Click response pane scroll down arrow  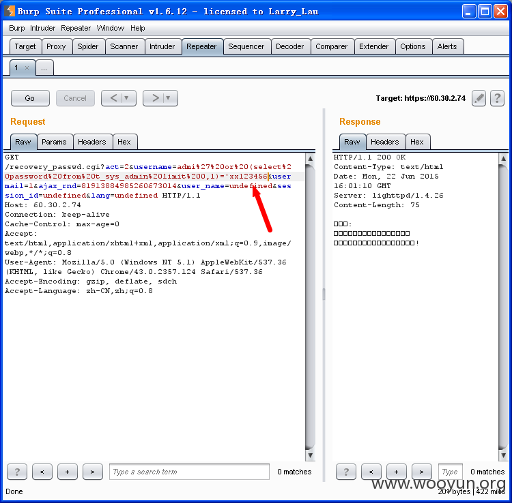coord(504,455)
